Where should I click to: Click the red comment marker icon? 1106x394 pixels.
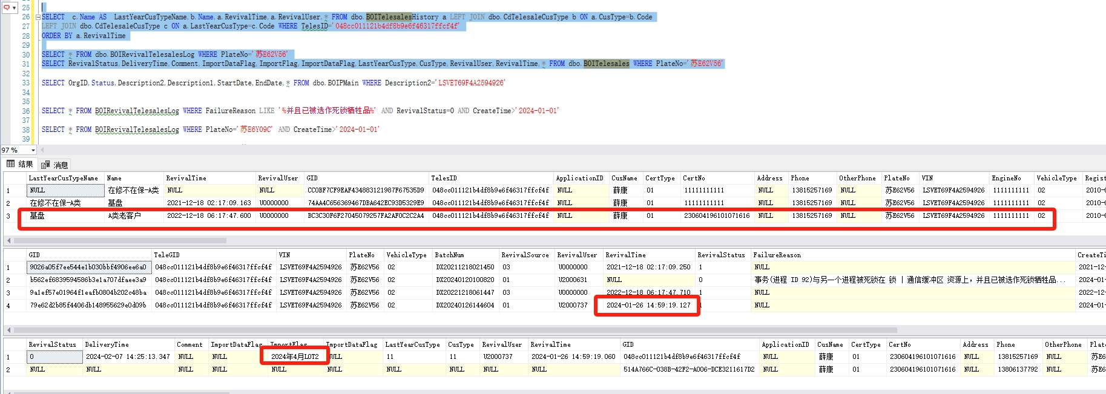click(x=7, y=7)
